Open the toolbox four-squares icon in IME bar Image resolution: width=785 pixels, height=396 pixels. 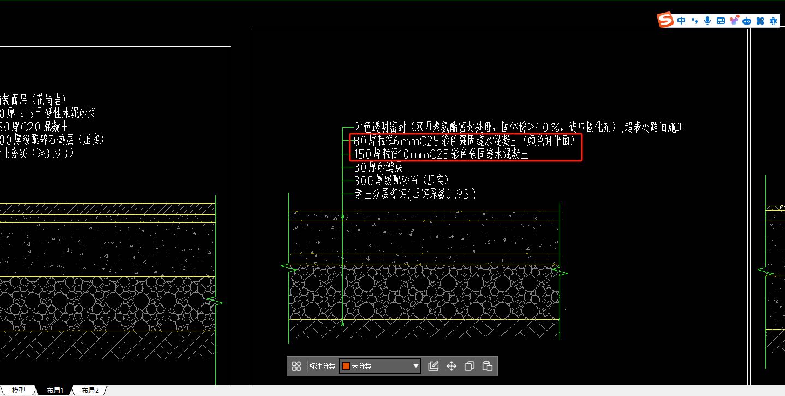pyautogui.click(x=760, y=21)
